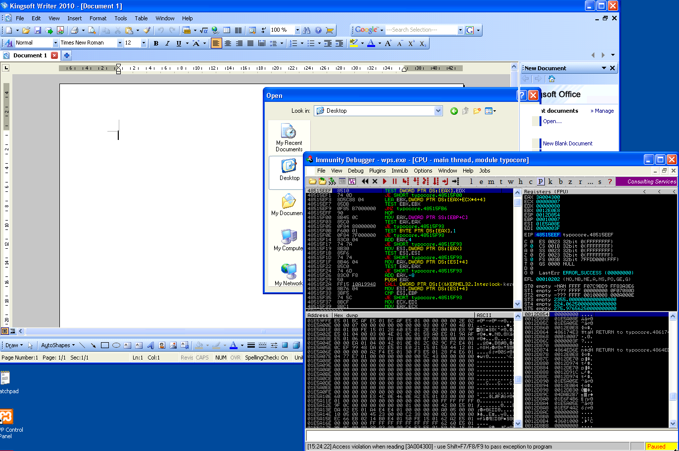Click the New document icon in Writer toolbar
Screen dimensions: 679x451
point(8,30)
